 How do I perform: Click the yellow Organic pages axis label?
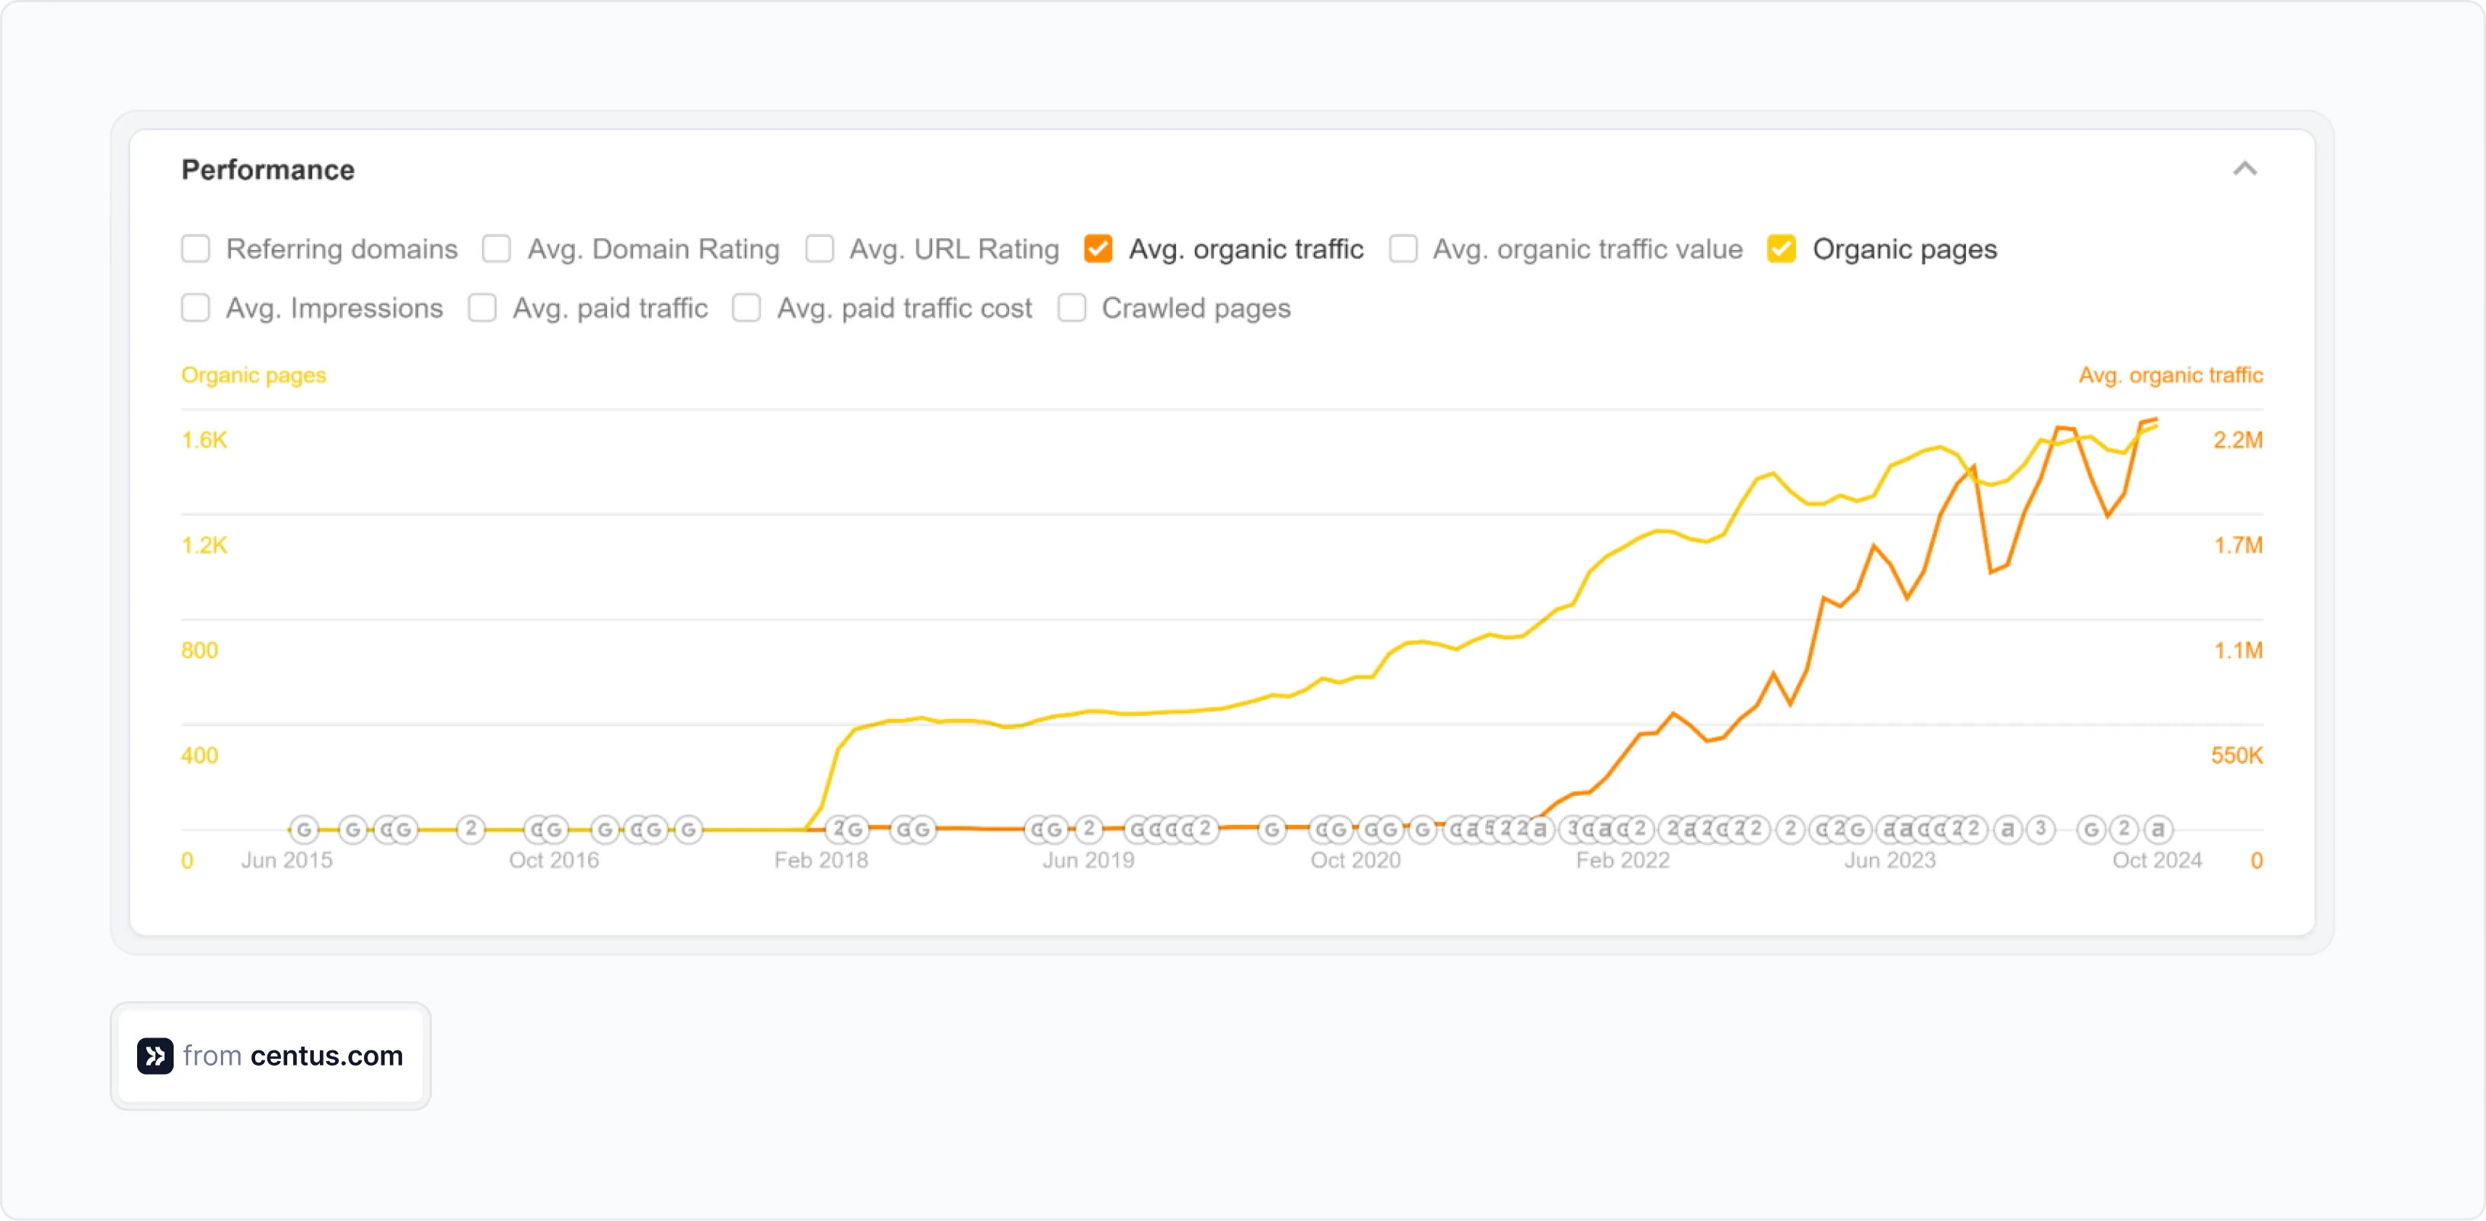click(x=254, y=376)
